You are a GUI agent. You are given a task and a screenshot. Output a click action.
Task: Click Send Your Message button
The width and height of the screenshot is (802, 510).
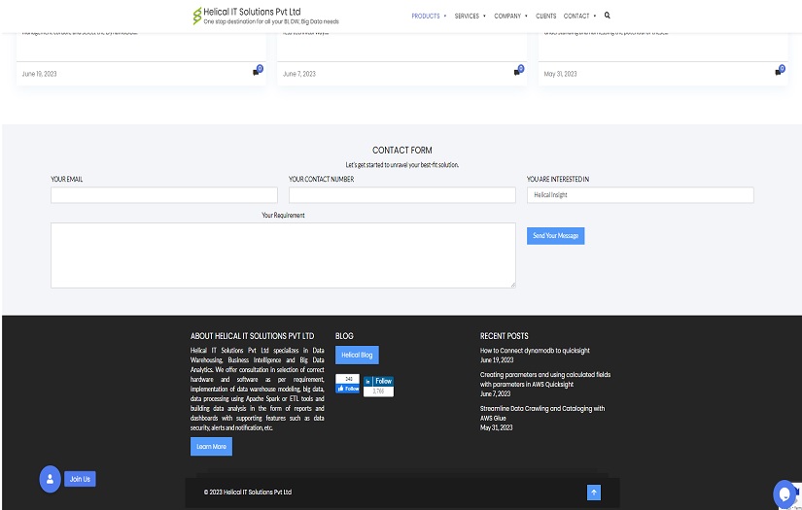point(555,236)
